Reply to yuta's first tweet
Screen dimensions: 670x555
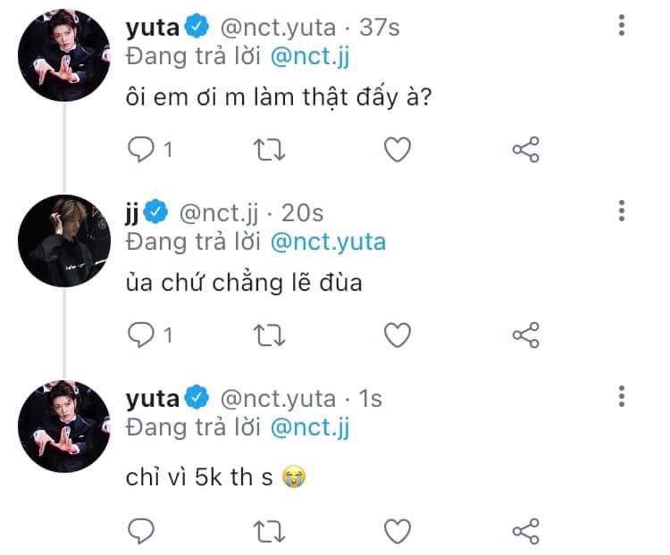(141, 150)
